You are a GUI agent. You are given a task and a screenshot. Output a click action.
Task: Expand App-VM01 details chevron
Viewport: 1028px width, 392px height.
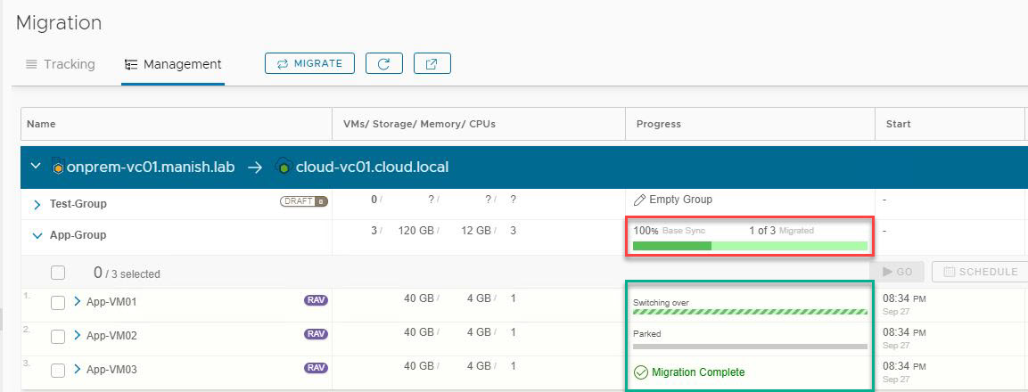(x=77, y=301)
